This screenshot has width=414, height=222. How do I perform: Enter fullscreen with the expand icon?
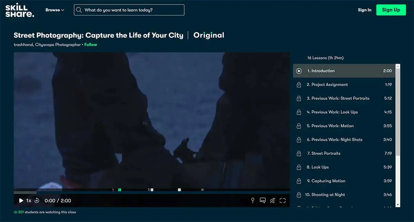[283, 200]
